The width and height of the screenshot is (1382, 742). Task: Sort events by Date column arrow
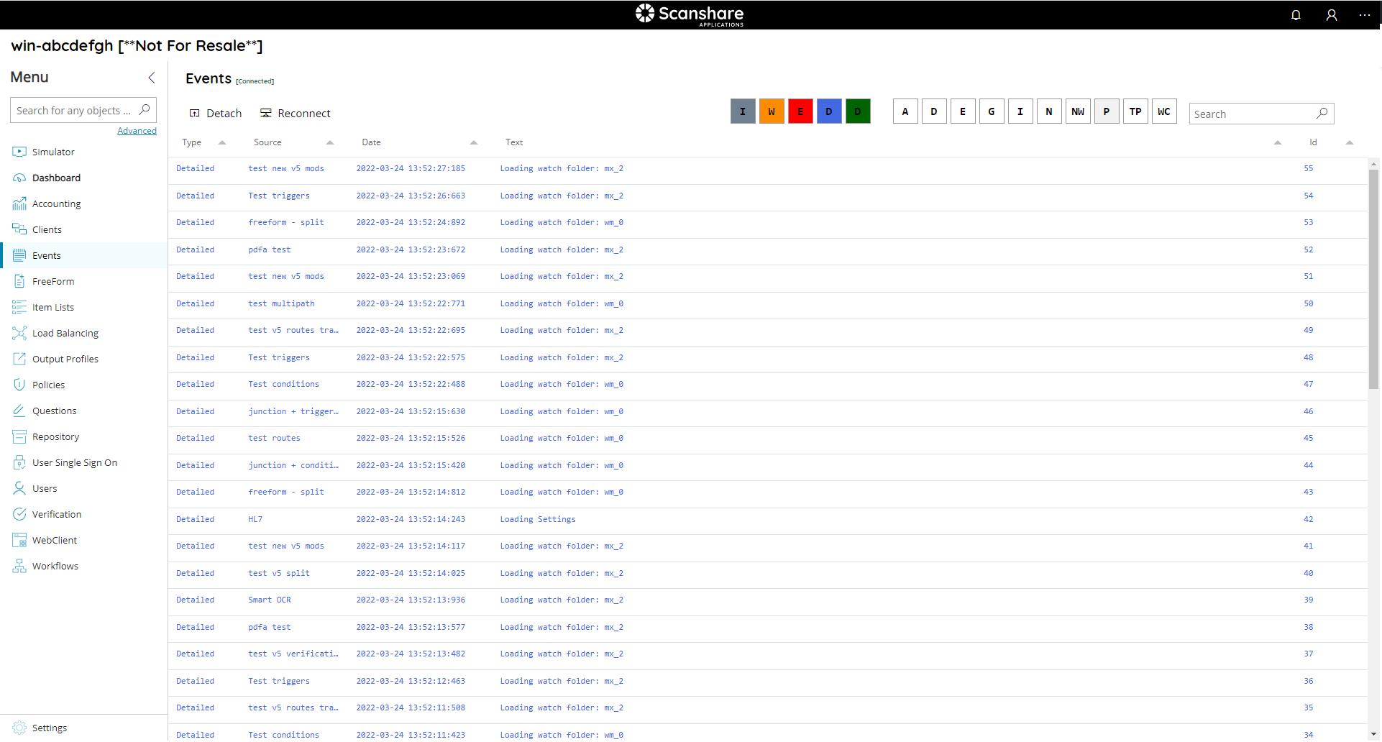coord(474,142)
